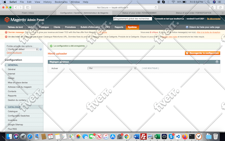Open Visual Studio Code from the dock
Image resolution: width=225 pixels, height=141 pixels.
click(178, 136)
